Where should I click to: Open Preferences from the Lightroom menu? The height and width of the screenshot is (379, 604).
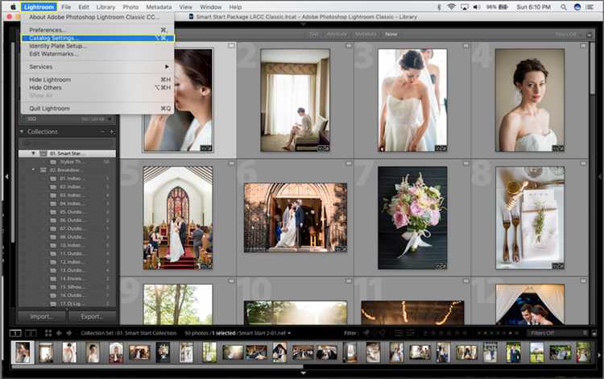[x=97, y=30]
